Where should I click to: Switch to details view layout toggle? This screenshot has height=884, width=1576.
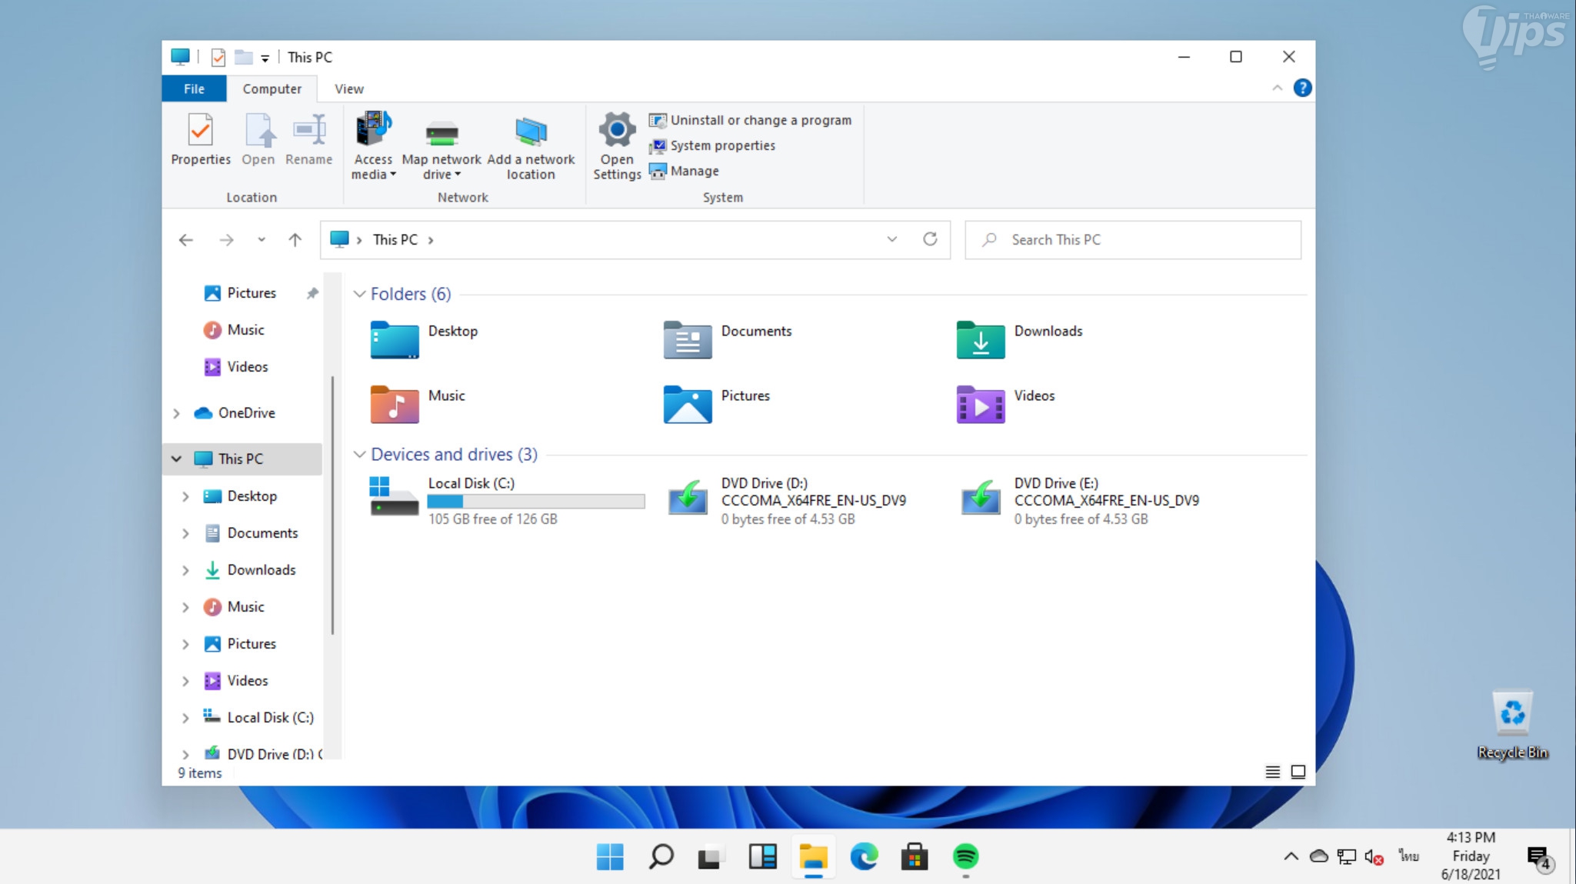[x=1272, y=772]
